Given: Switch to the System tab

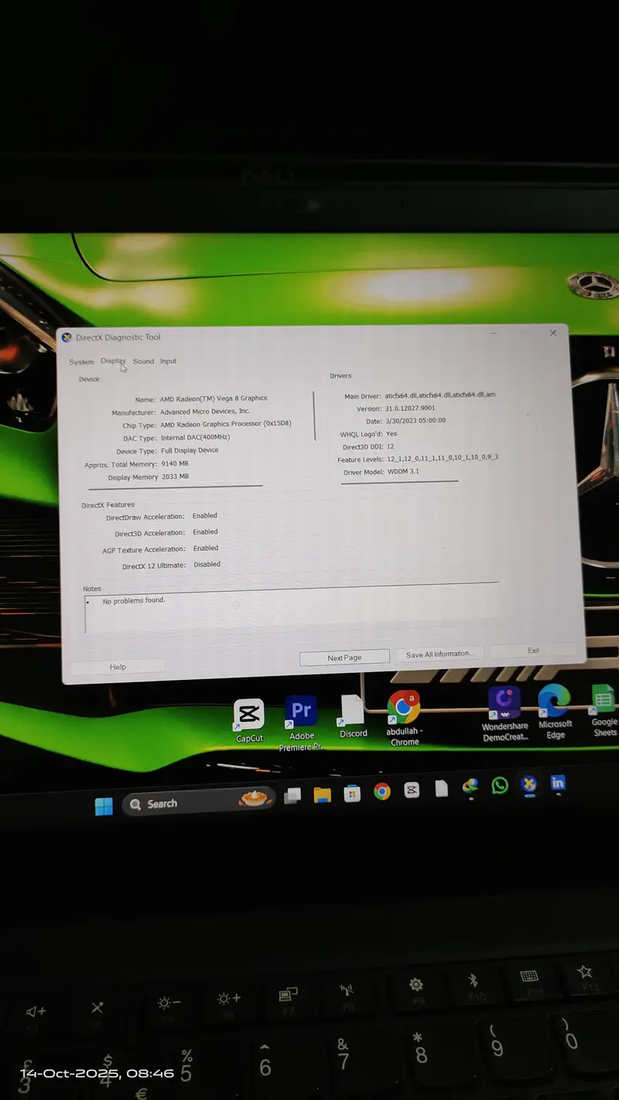Looking at the screenshot, I should click(x=81, y=362).
